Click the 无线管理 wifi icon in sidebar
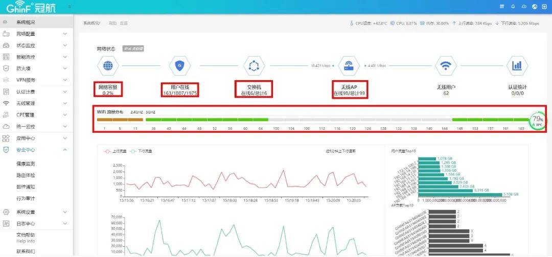This screenshot has height=257, width=552. [x=6, y=103]
